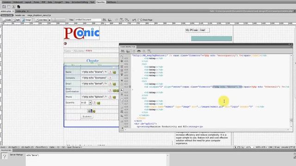Open Code Inspector Preview in Browser icon
The width and height of the screenshot is (296, 166).
click(x=128, y=51)
